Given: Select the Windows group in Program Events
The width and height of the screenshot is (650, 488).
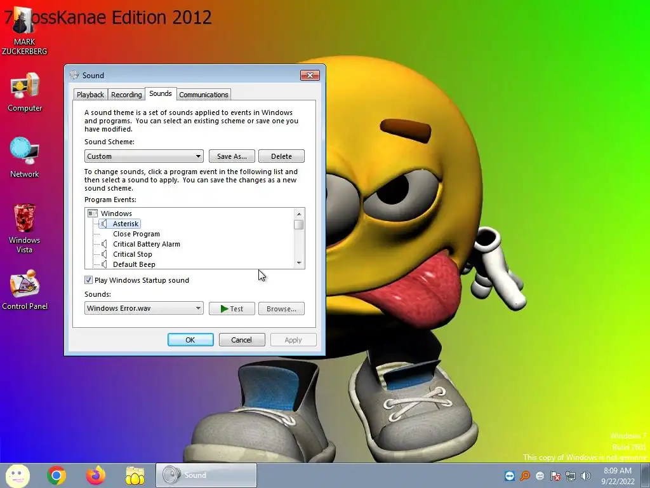Looking at the screenshot, I should tap(116, 213).
